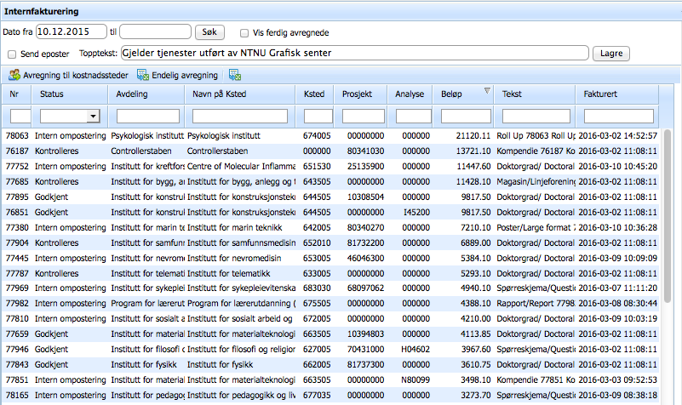Open the Status filter dropdown
Viewport: 682px width, 405px height.
[91, 116]
